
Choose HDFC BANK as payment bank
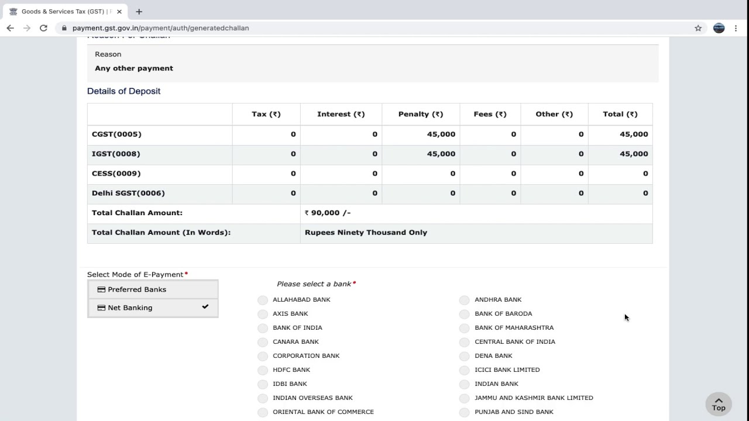point(263,370)
